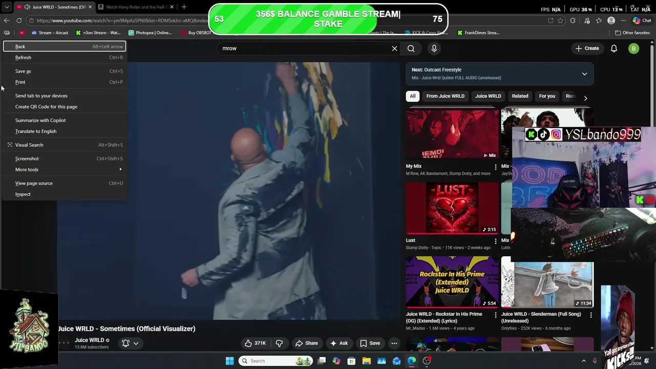Select Refresh from the context menu
This screenshot has height=369, width=656.
64,57
